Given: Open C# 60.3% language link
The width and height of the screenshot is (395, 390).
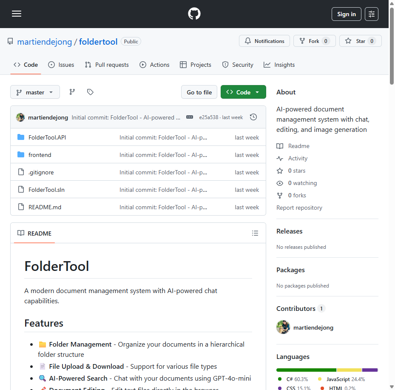Looking at the screenshot, I should [x=293, y=379].
